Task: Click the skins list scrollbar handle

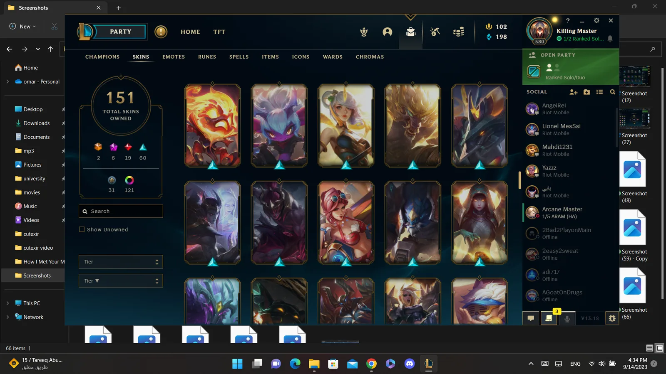Action: pyautogui.click(x=519, y=180)
